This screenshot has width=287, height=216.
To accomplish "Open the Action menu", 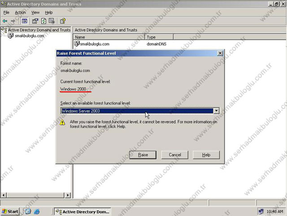I will click(20, 13).
